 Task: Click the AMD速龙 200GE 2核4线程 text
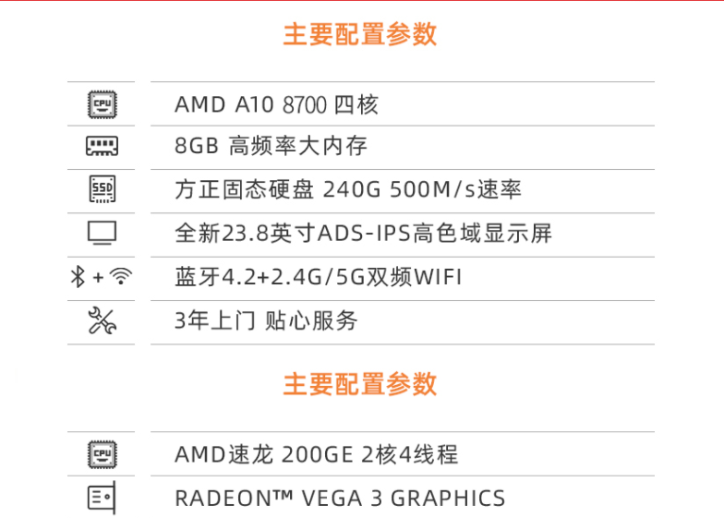tap(316, 454)
